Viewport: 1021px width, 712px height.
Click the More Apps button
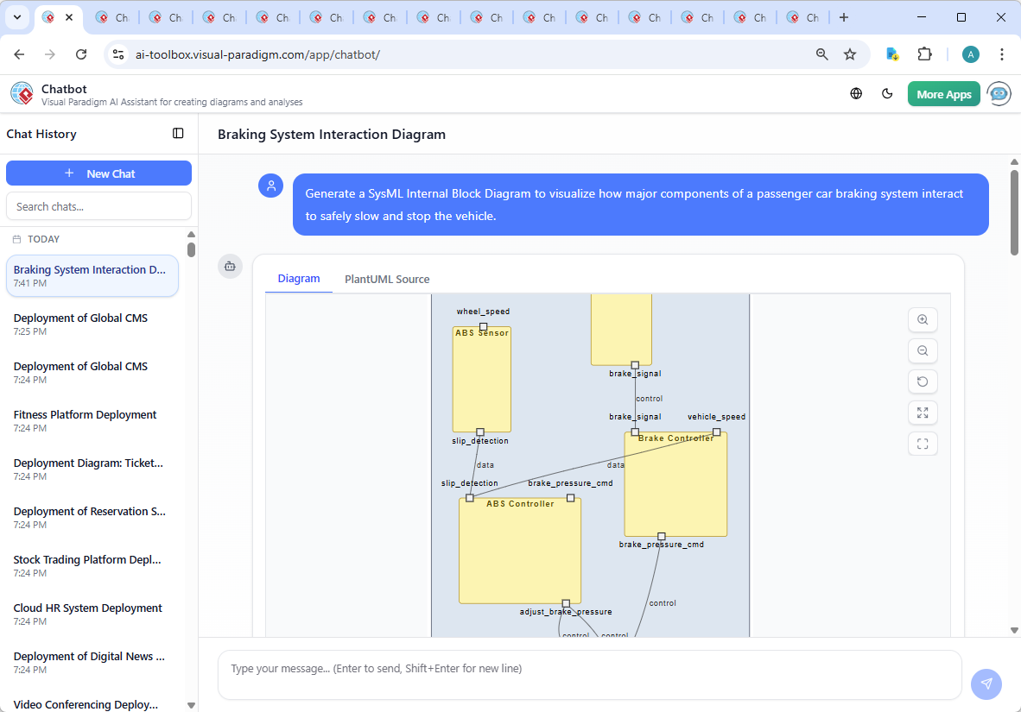pos(943,93)
